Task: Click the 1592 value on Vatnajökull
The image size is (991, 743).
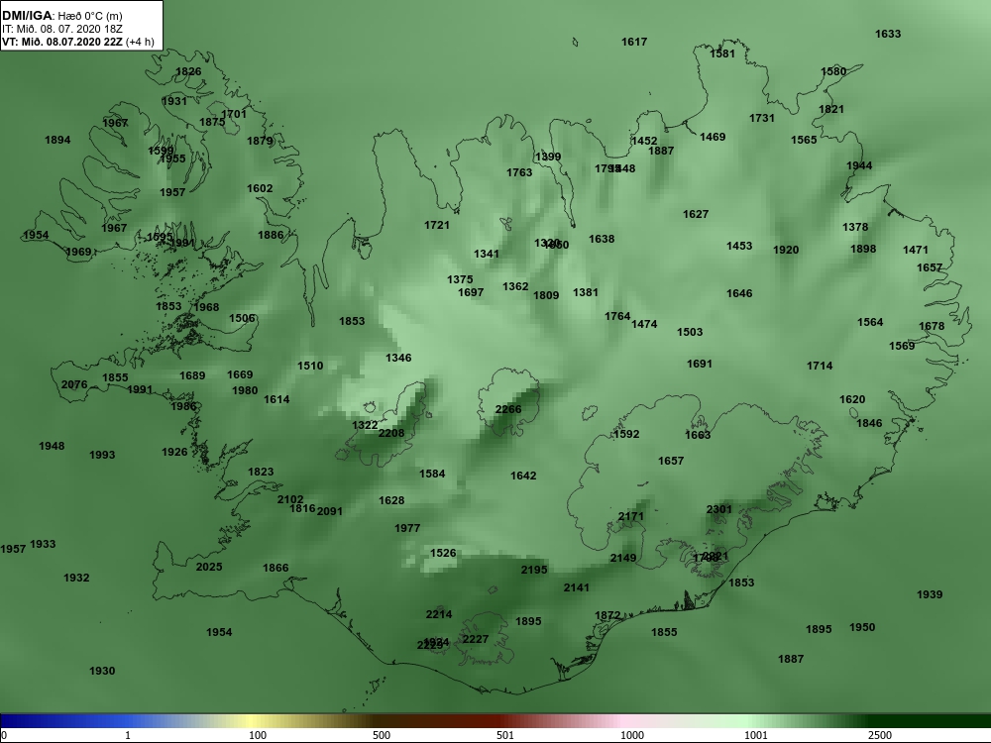Action: coord(626,434)
